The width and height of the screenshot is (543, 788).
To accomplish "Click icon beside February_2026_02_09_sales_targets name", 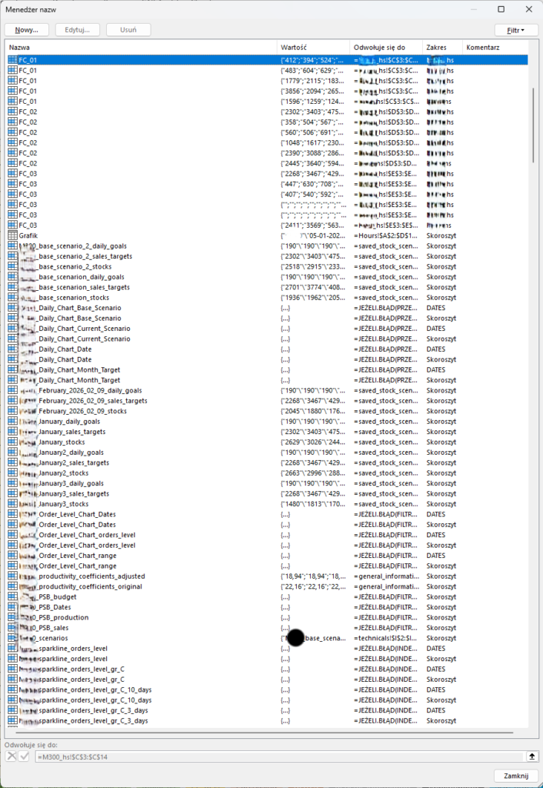I will point(12,400).
